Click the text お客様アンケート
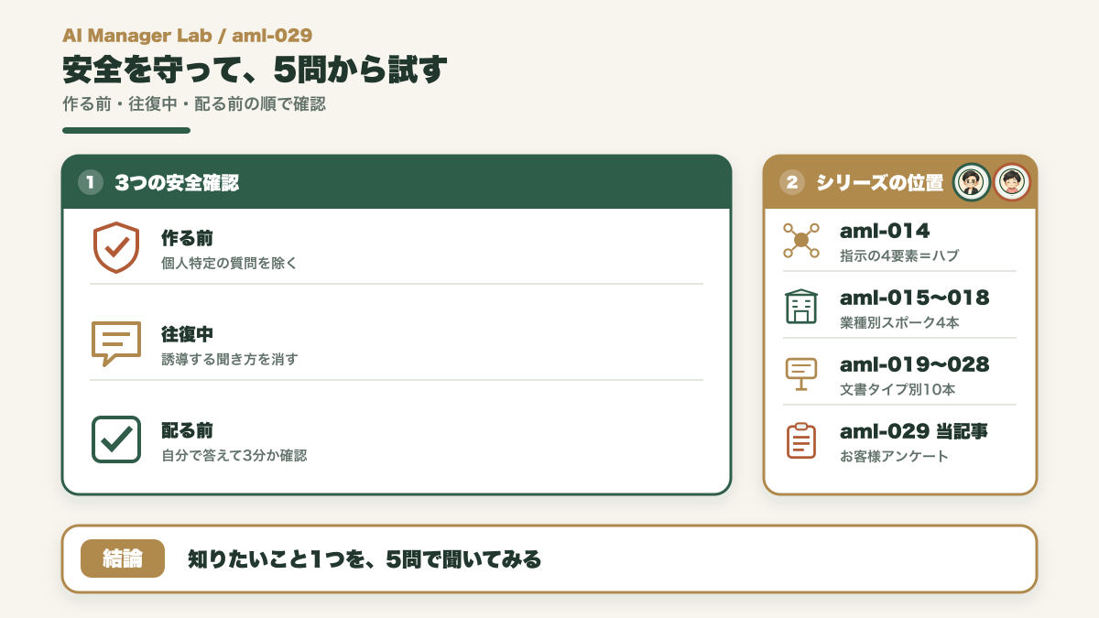 894,456
